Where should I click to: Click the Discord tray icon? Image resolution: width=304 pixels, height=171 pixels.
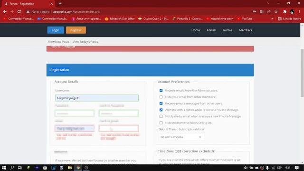(257, 168)
